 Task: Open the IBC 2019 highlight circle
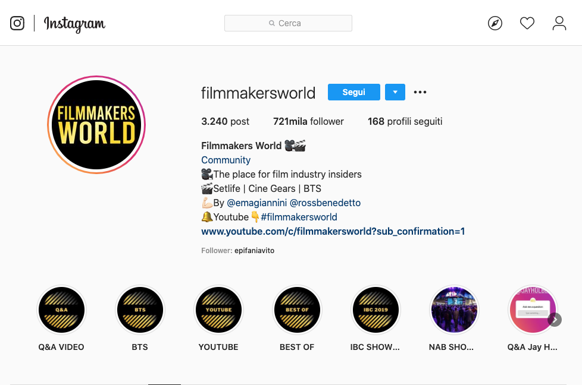click(376, 310)
